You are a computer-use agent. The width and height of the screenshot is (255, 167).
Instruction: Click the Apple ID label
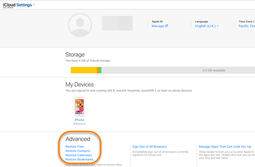point(157,21)
